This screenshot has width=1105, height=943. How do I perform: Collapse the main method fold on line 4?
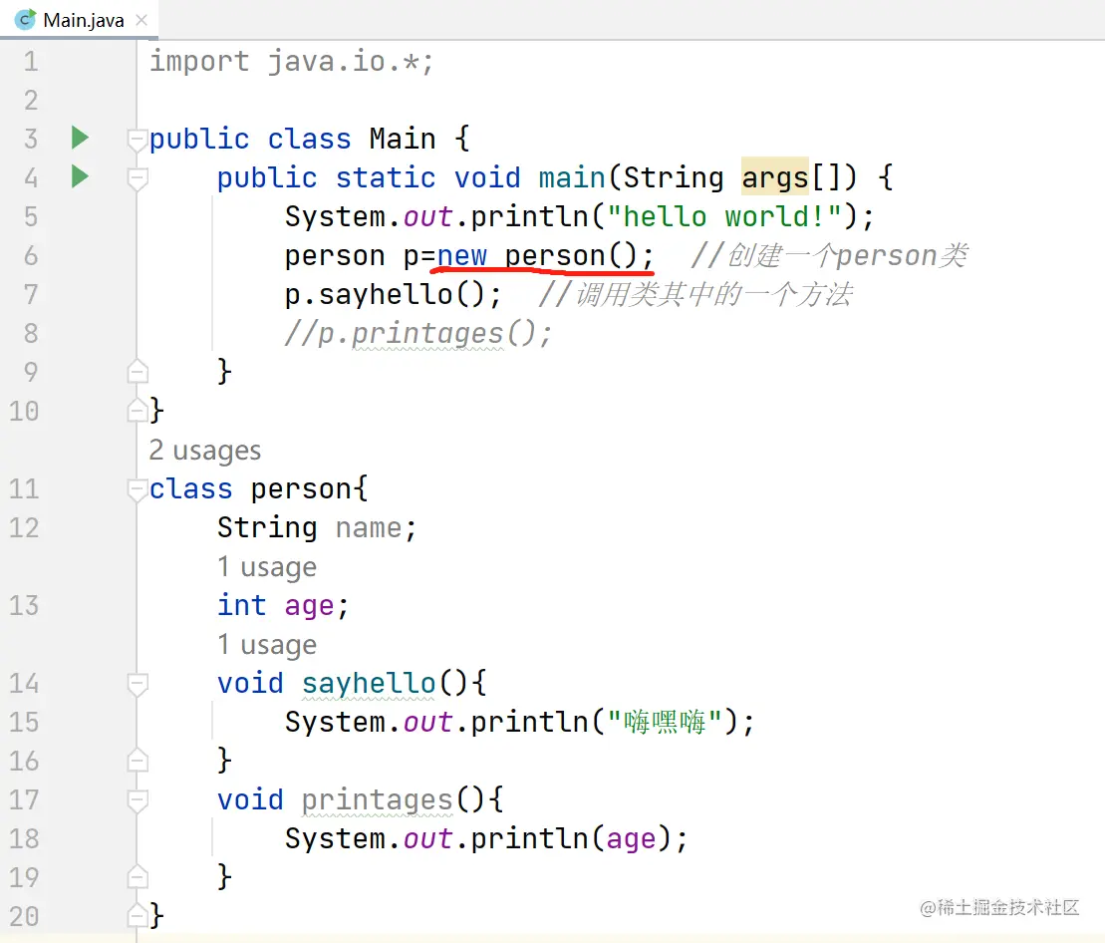(x=138, y=178)
